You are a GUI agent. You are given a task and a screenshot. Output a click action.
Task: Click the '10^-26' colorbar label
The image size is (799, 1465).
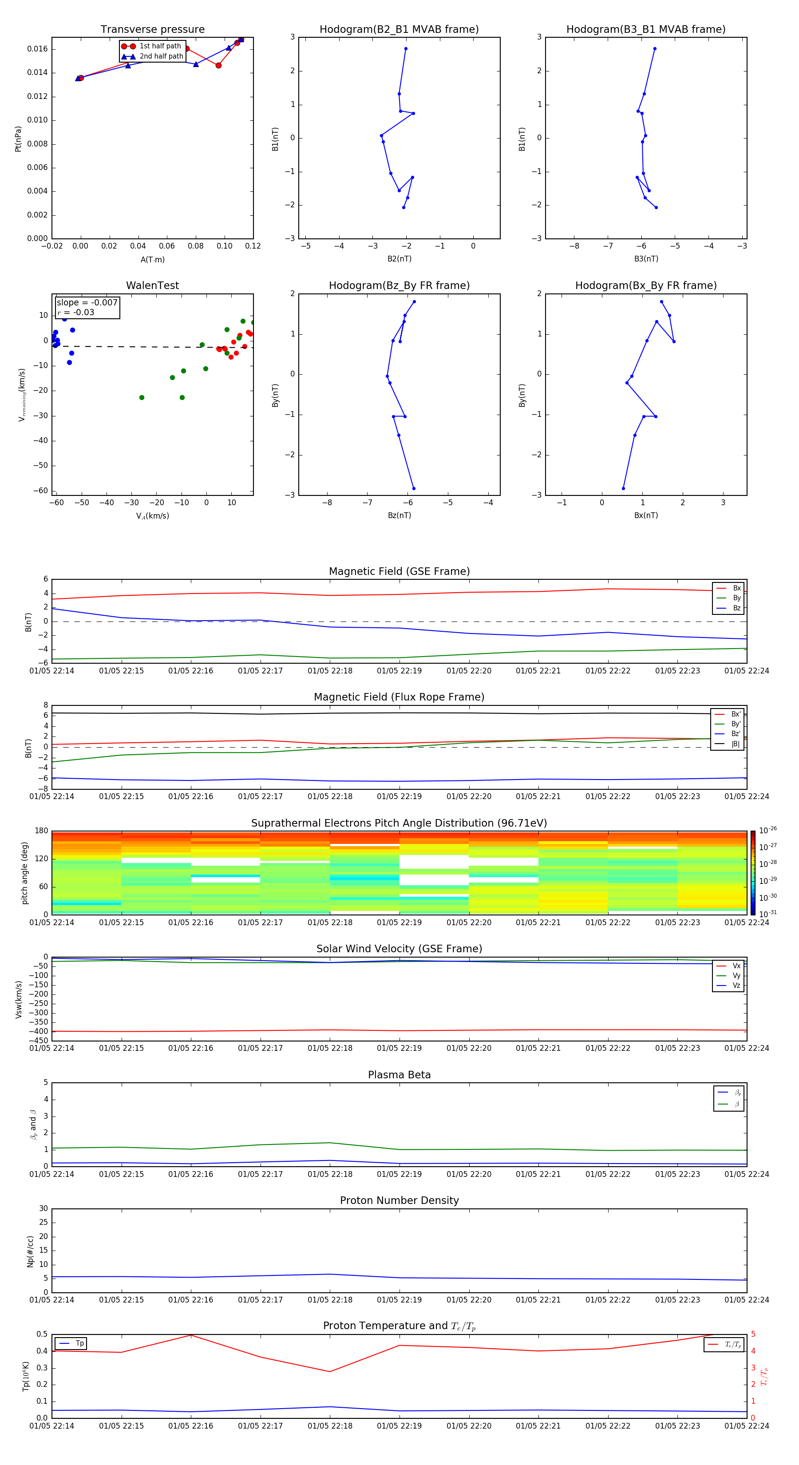point(768,830)
